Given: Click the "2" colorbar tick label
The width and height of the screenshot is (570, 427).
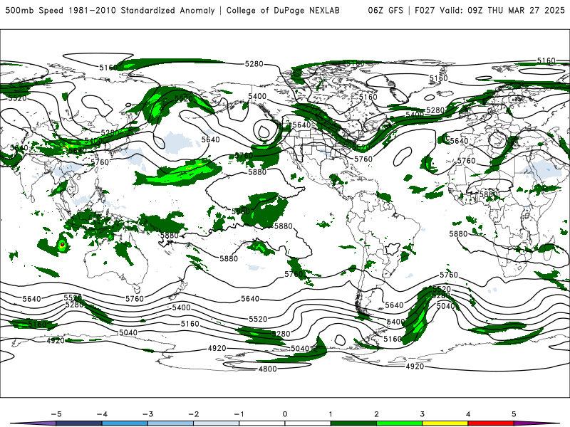Looking at the screenshot, I should tap(377, 414).
